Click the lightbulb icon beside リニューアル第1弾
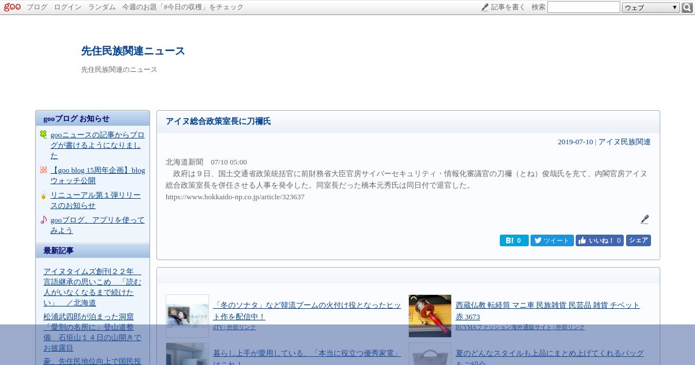The height and width of the screenshot is (365, 695). pos(43,195)
